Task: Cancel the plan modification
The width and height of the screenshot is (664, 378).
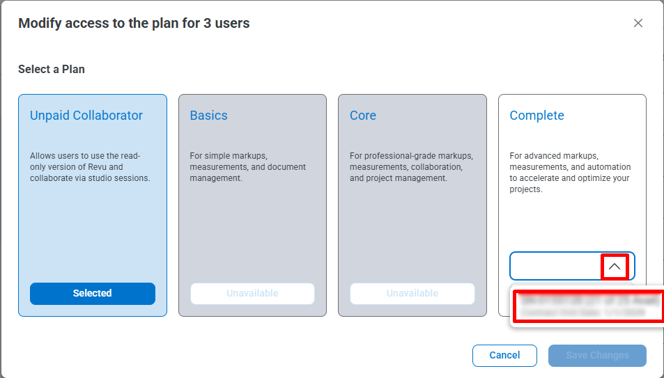Action: [504, 355]
